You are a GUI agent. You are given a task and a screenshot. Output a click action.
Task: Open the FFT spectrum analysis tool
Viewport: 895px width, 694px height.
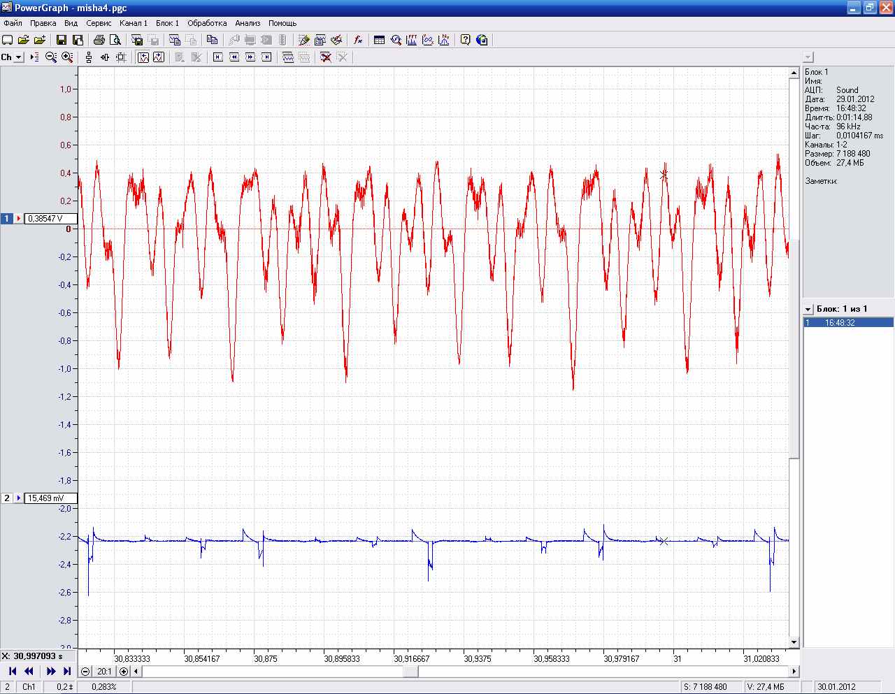(412, 40)
